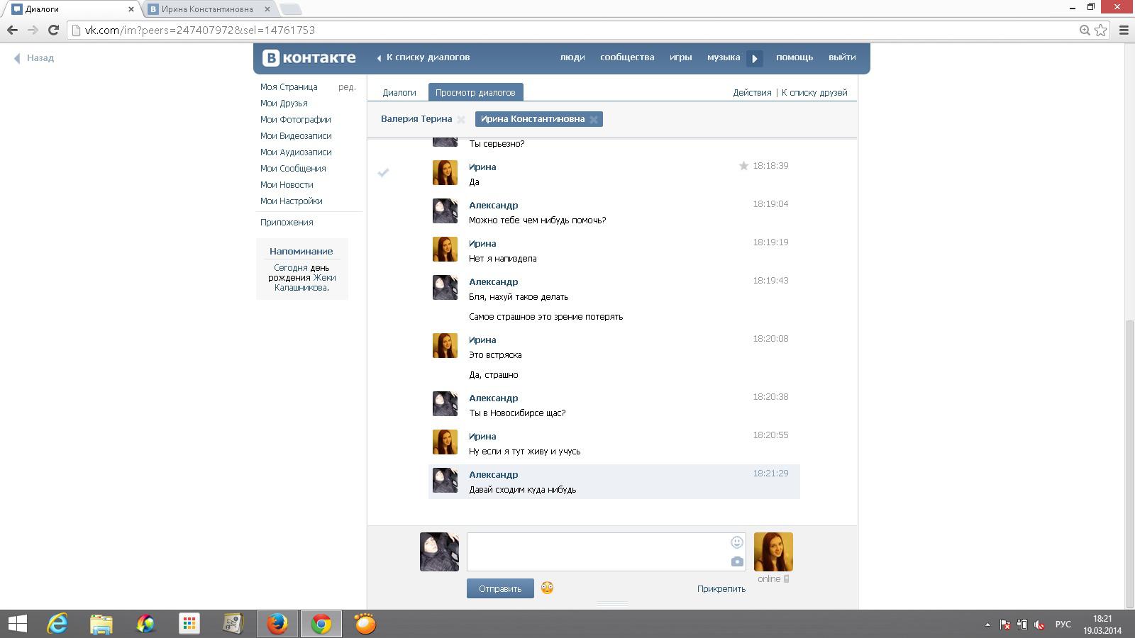This screenshot has height=638, width=1135.
Task: Mark Ирина's 18:18:39 message with the star
Action: [x=743, y=166]
